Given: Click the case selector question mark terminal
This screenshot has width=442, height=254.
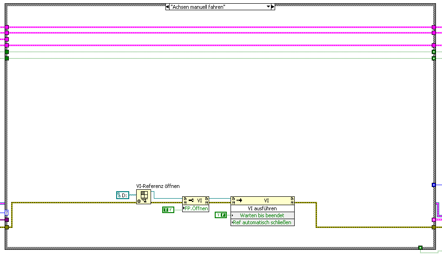Looking at the screenshot, I should [7, 213].
